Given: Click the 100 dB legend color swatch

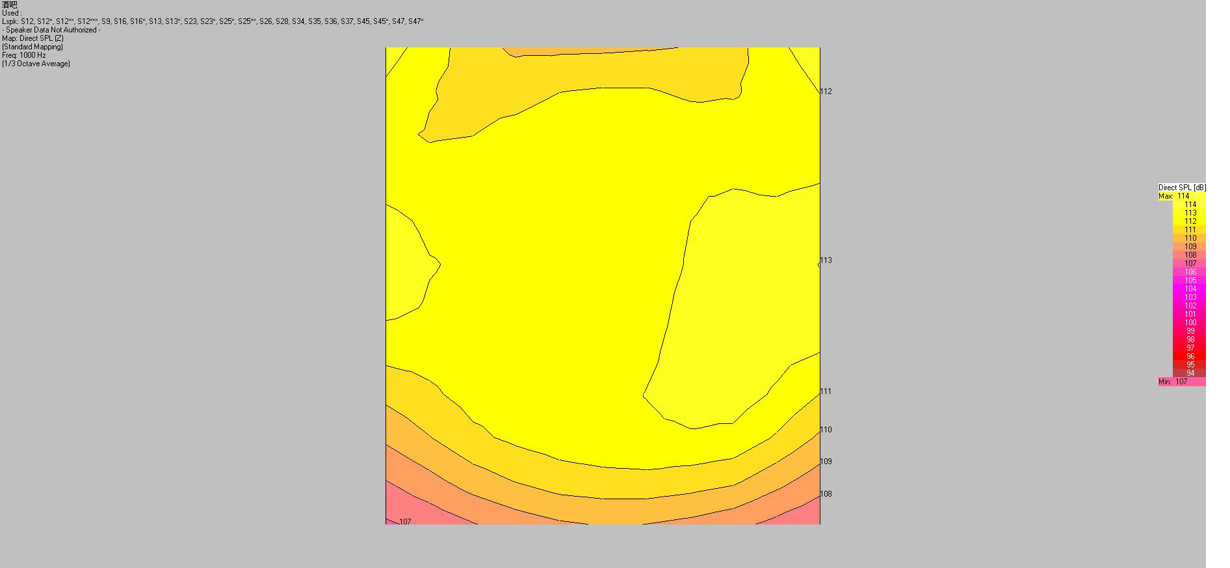Looking at the screenshot, I should 1189,323.
